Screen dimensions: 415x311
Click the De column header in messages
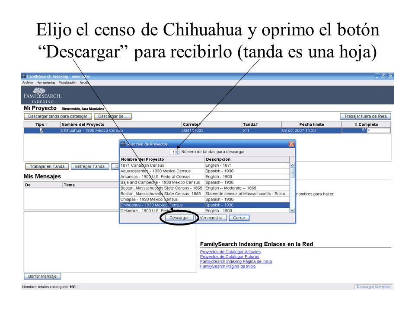(x=43, y=185)
